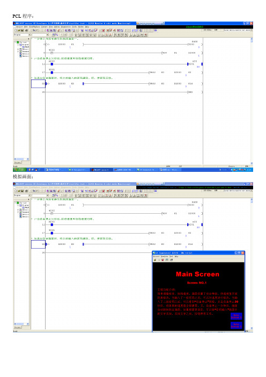This screenshot has height=377, width=266.
Task: Click the upper blue Goto Screen button
Action: tap(236, 316)
